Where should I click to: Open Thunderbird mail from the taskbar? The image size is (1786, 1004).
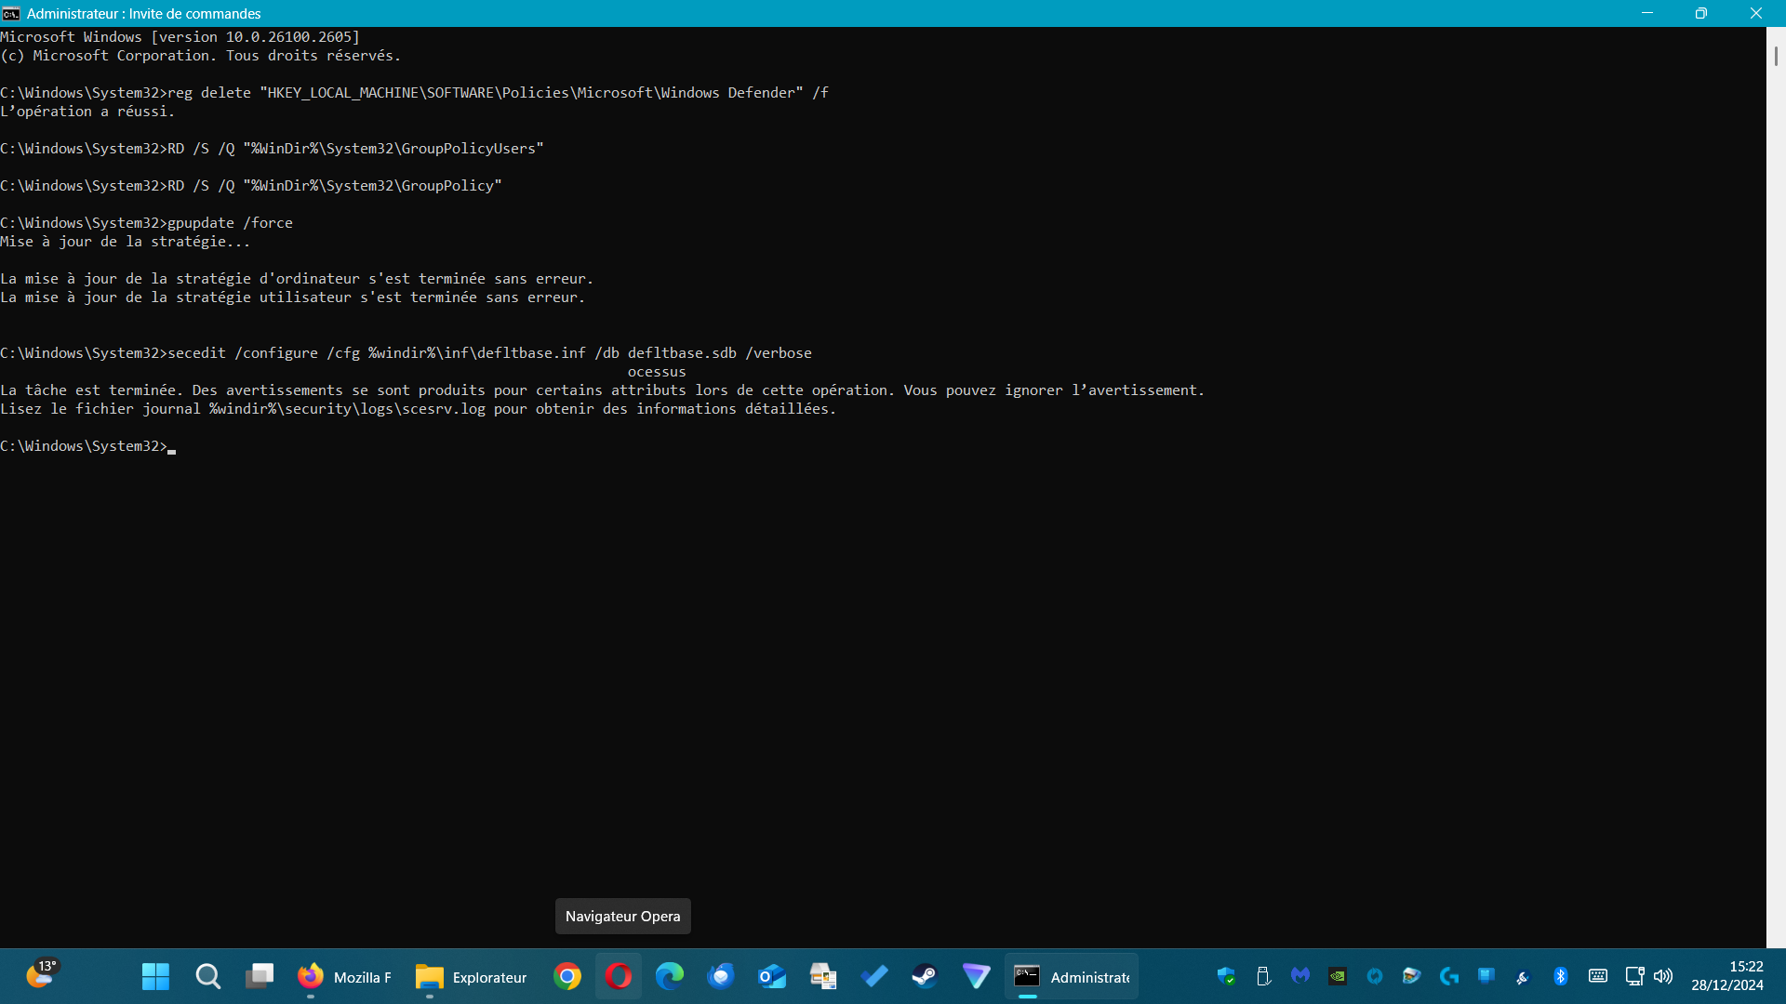point(721,976)
